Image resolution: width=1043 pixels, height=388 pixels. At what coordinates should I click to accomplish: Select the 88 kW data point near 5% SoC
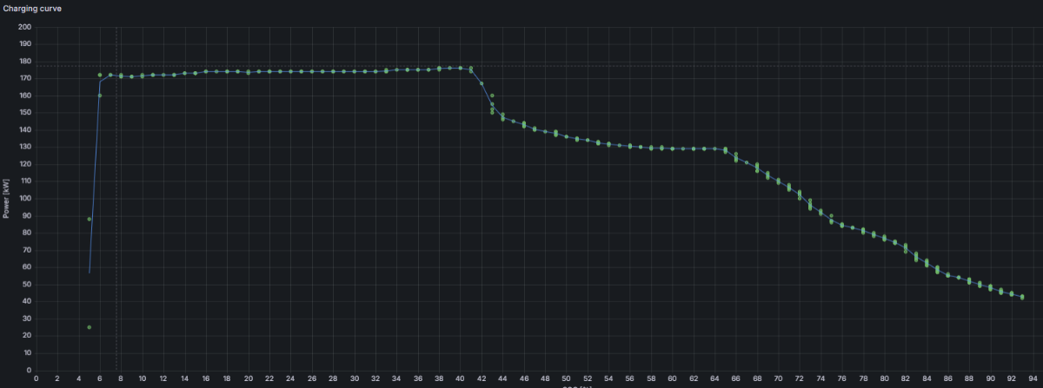click(89, 219)
